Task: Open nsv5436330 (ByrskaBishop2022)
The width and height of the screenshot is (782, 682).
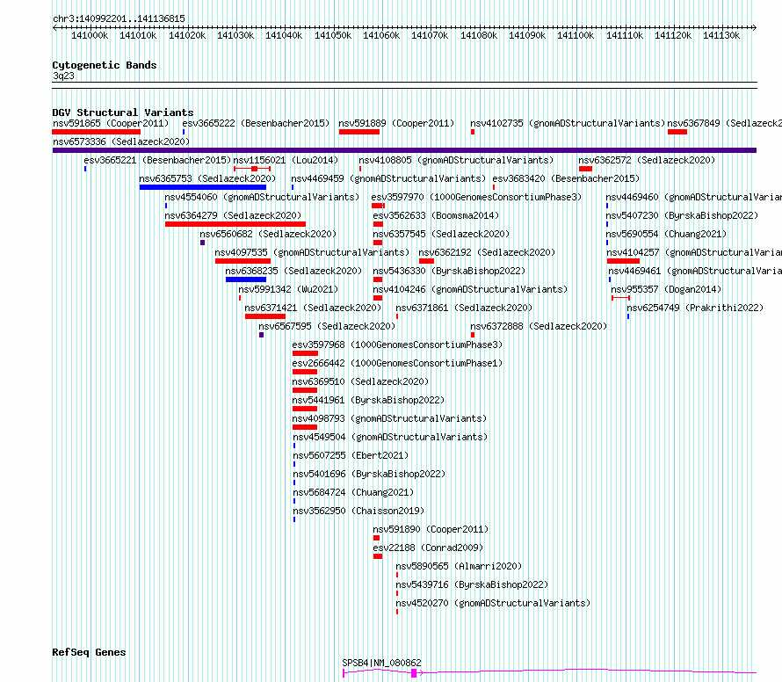Action: pyautogui.click(x=449, y=271)
